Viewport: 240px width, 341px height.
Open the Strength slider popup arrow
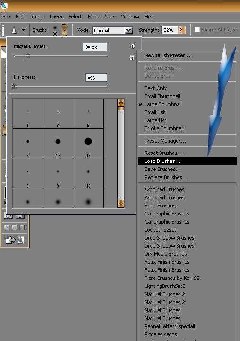(182, 30)
